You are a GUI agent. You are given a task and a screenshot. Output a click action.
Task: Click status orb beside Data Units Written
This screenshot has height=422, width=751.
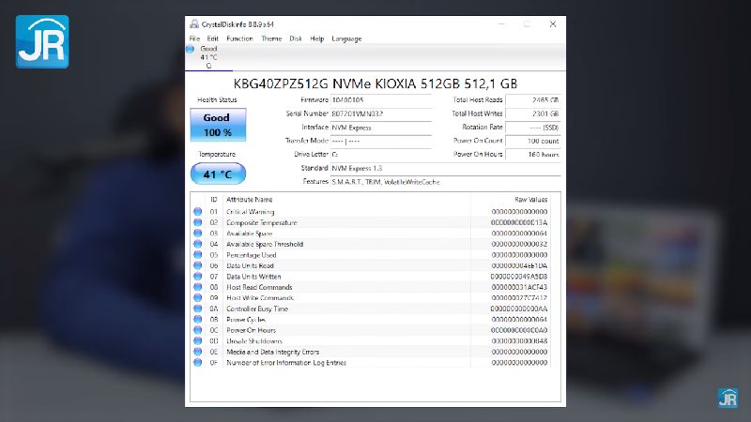(x=197, y=277)
